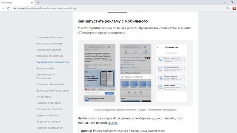
Task: Reload the page with the refresh icon
Action: [x=8, y=8]
